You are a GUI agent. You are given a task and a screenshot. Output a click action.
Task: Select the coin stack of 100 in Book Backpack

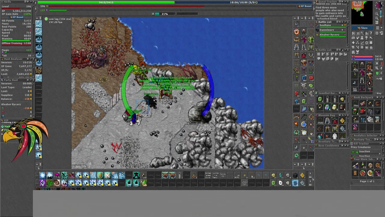pos(355,119)
